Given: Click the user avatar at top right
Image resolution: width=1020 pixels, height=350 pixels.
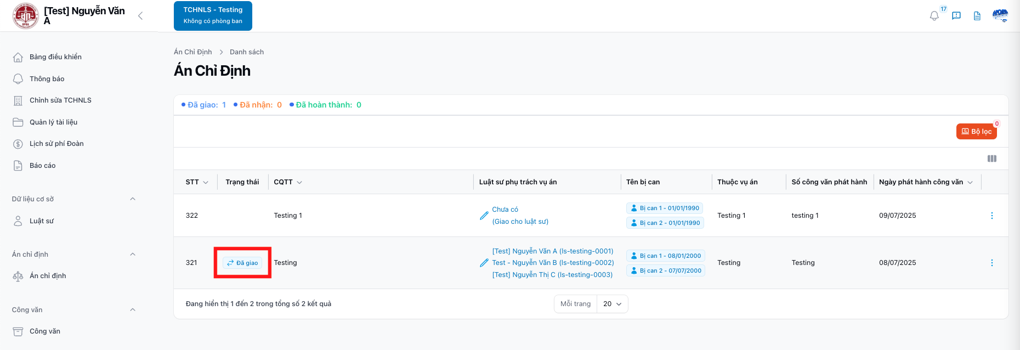Looking at the screenshot, I should 1000,16.
